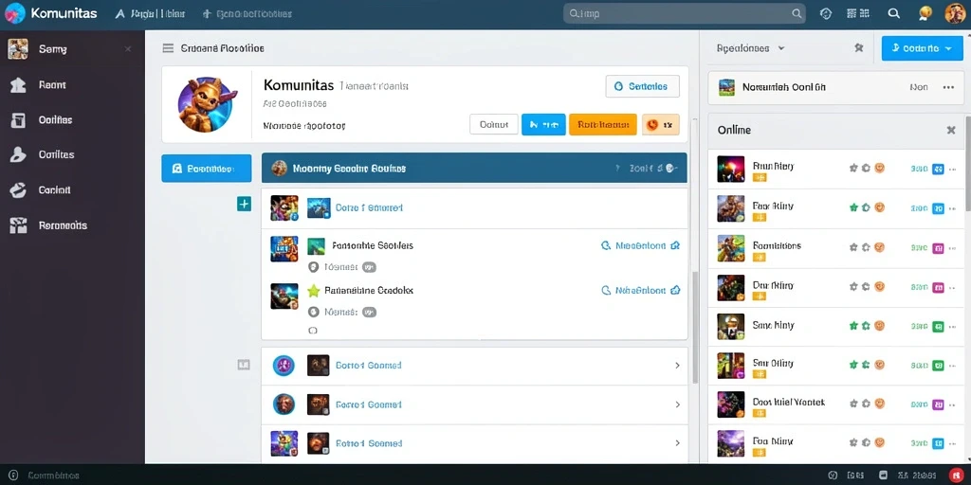Open the Oorre f Srnorrel post link
971x485 pixels.
369,207
